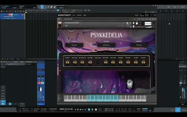
Task: Select the Arrow tool in the toolbar
Action: (42, 7)
